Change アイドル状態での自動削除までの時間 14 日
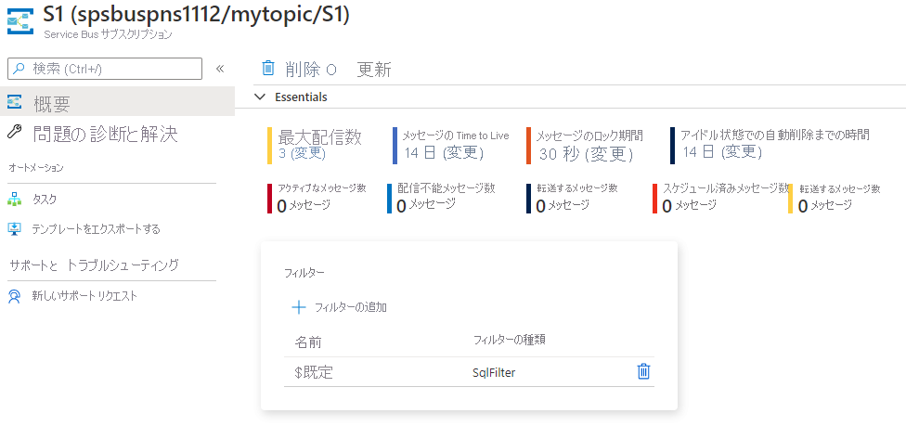 point(722,152)
